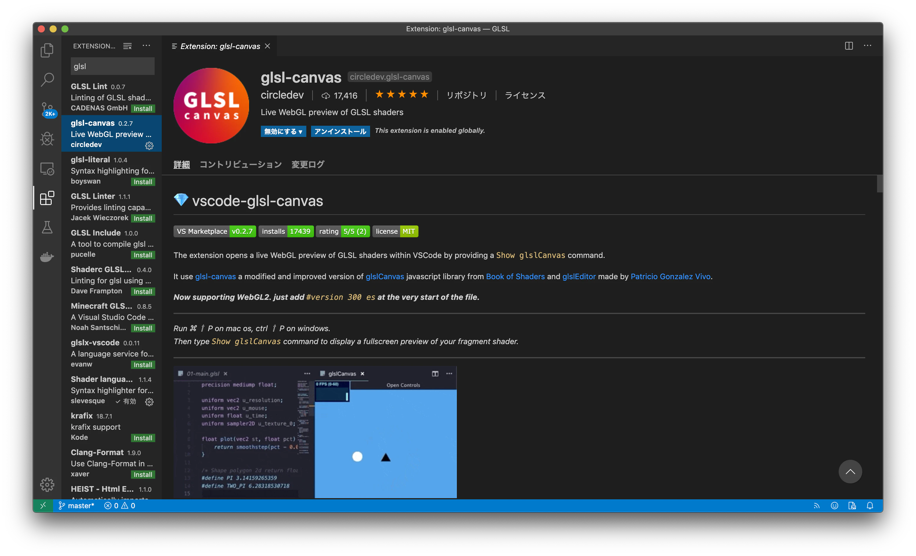Click the アンインストール button
Image resolution: width=916 pixels, height=556 pixels.
click(340, 131)
